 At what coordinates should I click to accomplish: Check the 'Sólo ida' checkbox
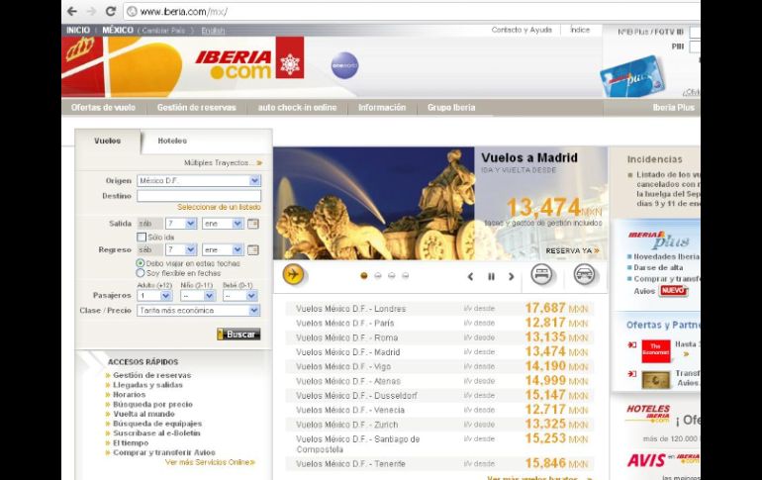pos(142,238)
